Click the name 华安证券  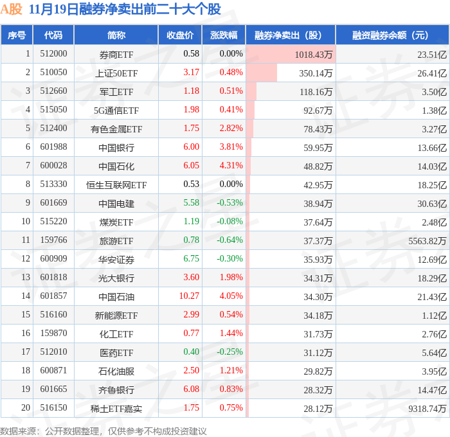[x=116, y=260]
